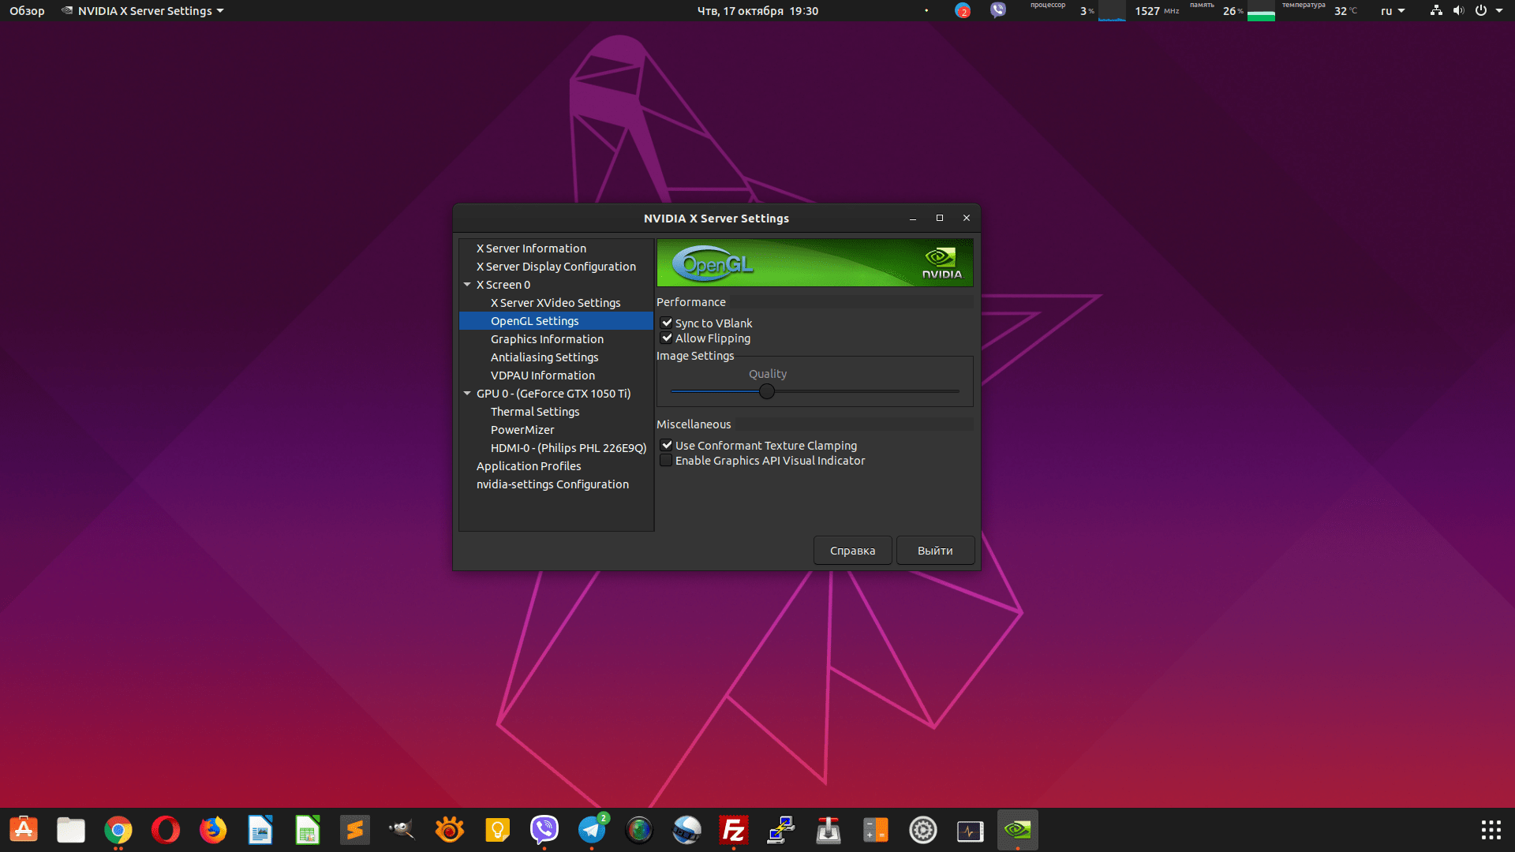Open the volume icon in the top bar
This screenshot has height=852, width=1515.
[1458, 10]
